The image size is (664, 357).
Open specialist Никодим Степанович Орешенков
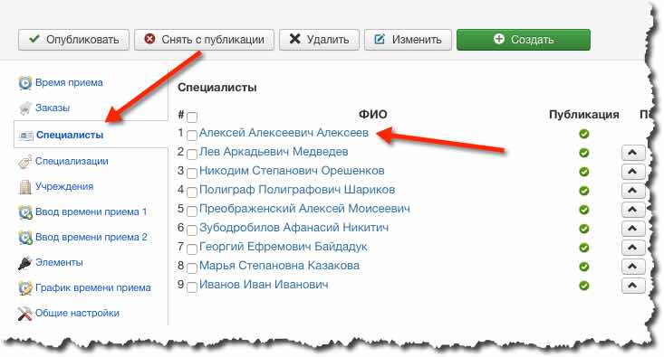click(292, 171)
